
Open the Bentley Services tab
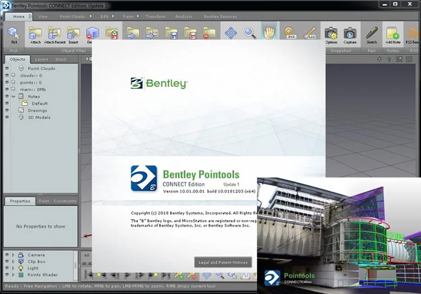click(x=220, y=16)
